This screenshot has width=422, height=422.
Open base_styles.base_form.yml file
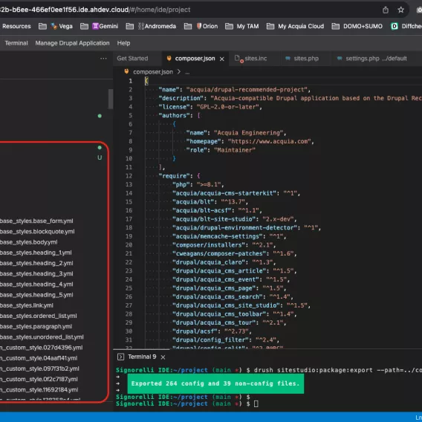(36, 221)
